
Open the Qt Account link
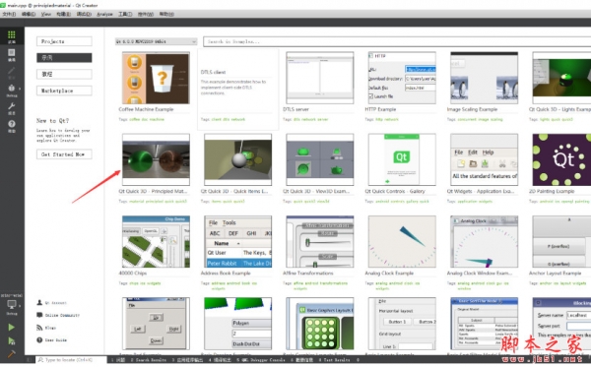pyautogui.click(x=56, y=303)
